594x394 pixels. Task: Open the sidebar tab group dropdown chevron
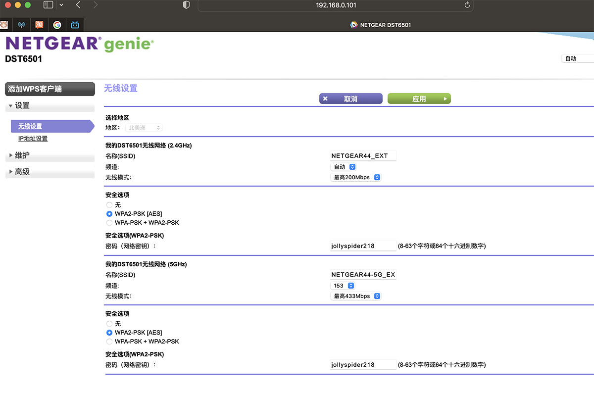(61, 5)
